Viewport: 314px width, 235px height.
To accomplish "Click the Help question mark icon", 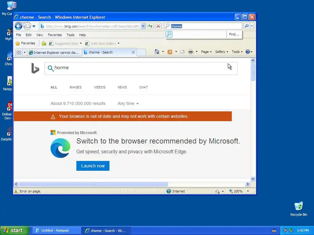I will coord(248,52).
